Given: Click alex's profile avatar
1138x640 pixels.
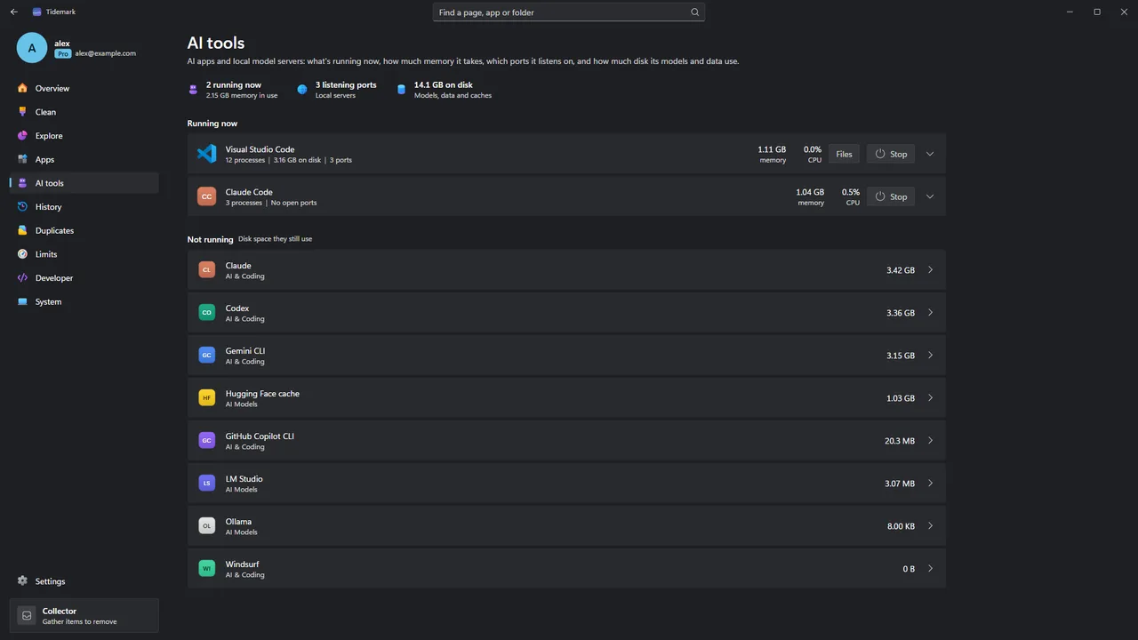Looking at the screenshot, I should click(x=32, y=48).
